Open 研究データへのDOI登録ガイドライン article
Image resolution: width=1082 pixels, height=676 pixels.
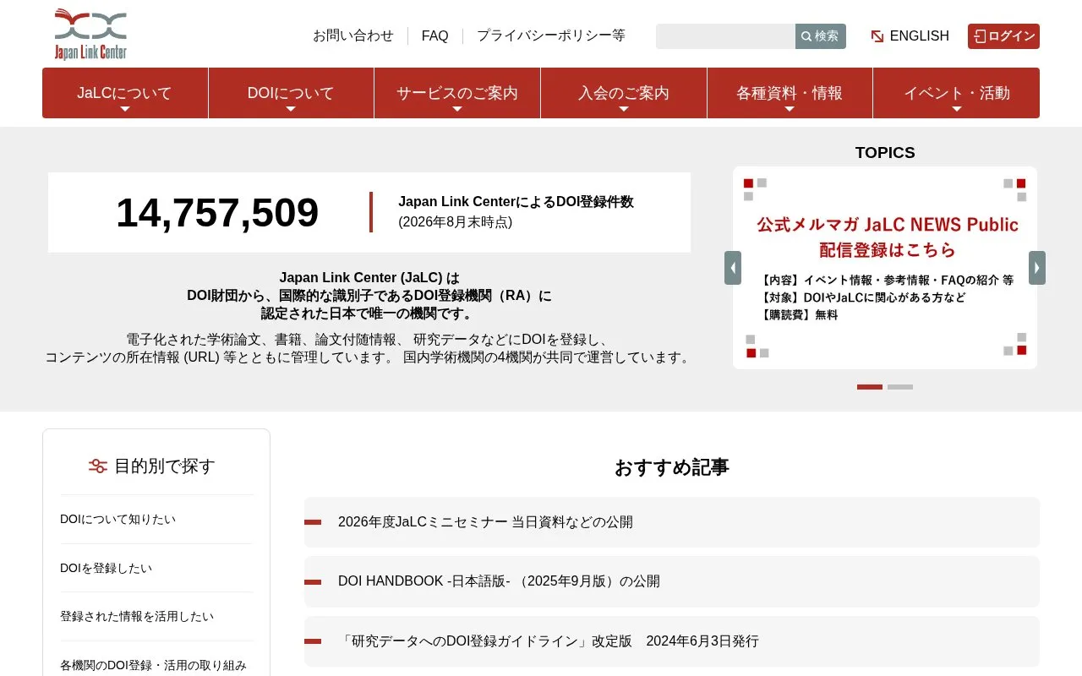pyautogui.click(x=672, y=641)
